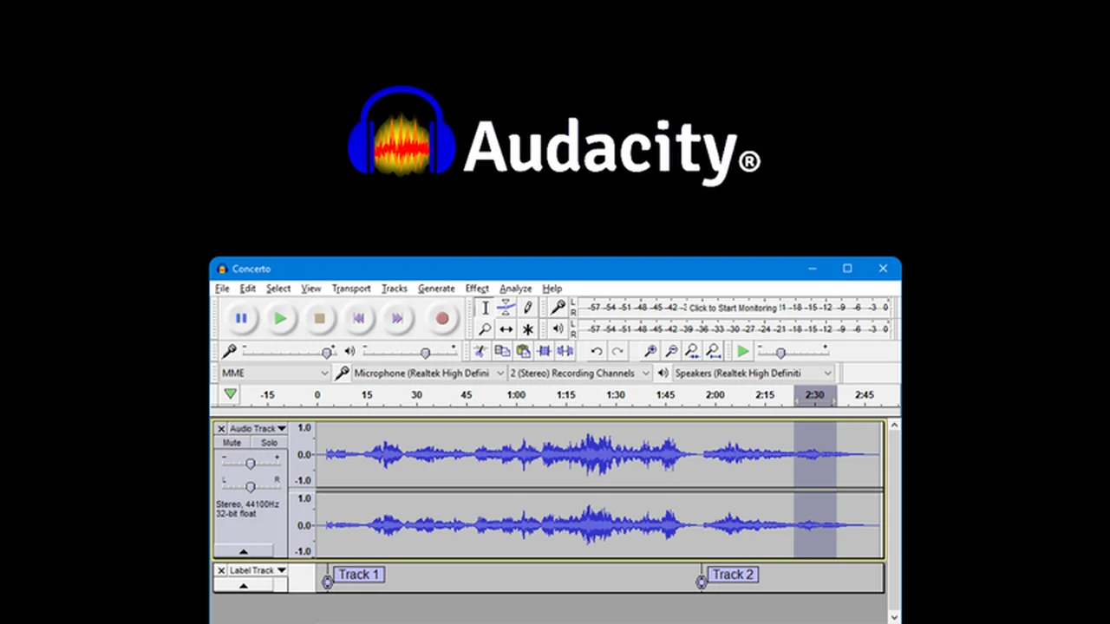Start recording with the red Record button

[x=442, y=318]
